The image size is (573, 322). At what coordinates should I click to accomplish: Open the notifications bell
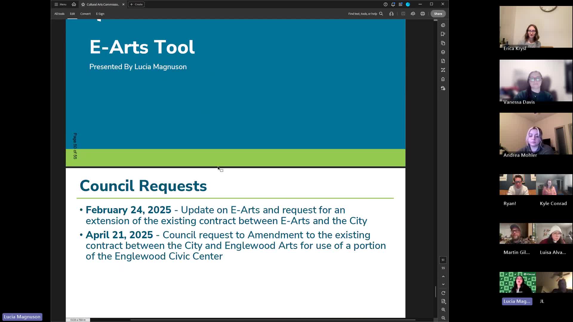(393, 4)
